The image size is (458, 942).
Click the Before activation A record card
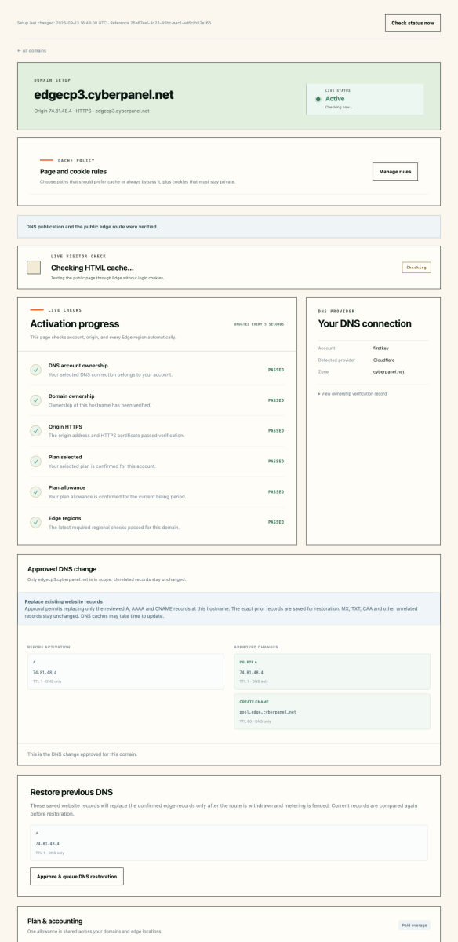click(125, 672)
